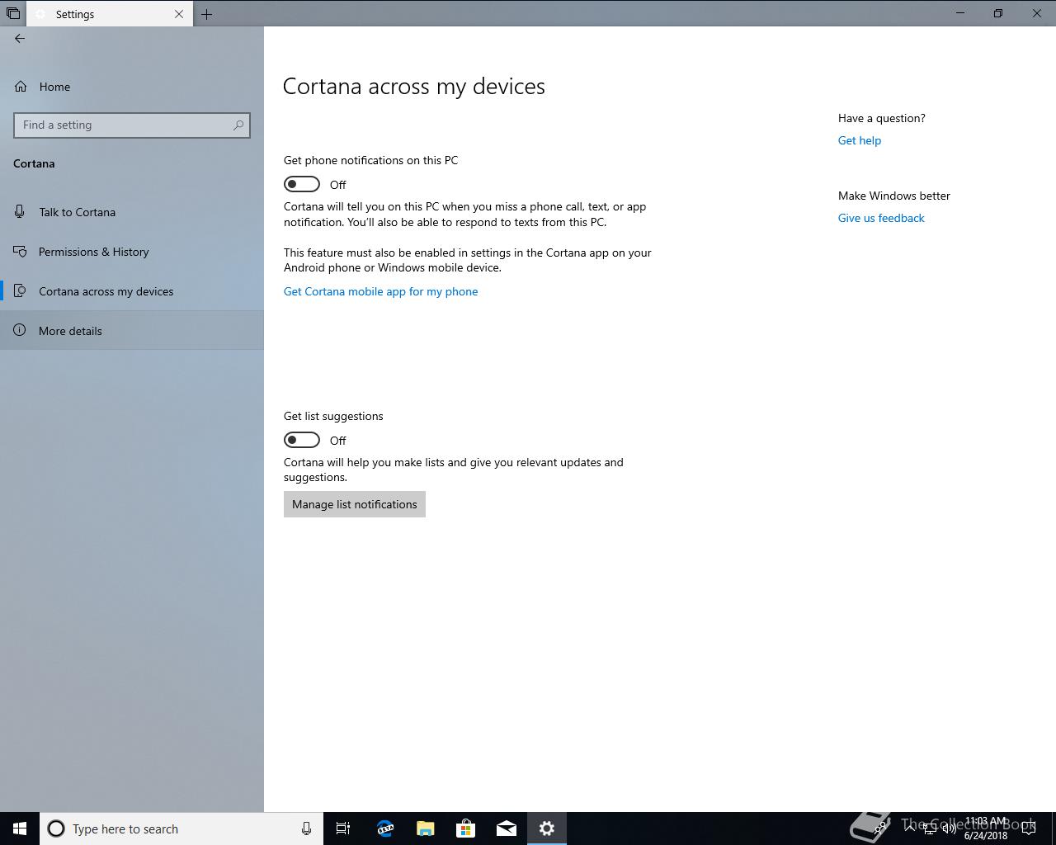Launch Microsoft Edge Beta from taskbar
1056x845 pixels.
(385, 828)
